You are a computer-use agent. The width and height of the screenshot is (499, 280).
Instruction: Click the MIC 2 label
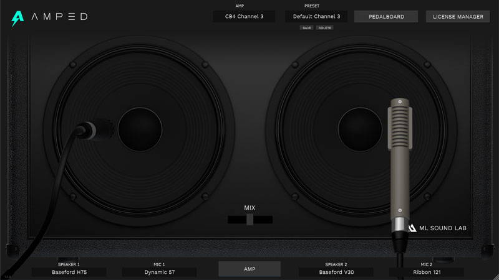pos(427,264)
